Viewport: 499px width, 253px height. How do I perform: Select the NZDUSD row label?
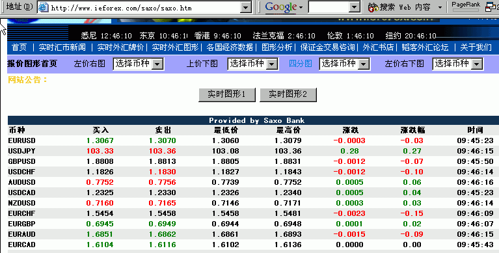[21, 203]
